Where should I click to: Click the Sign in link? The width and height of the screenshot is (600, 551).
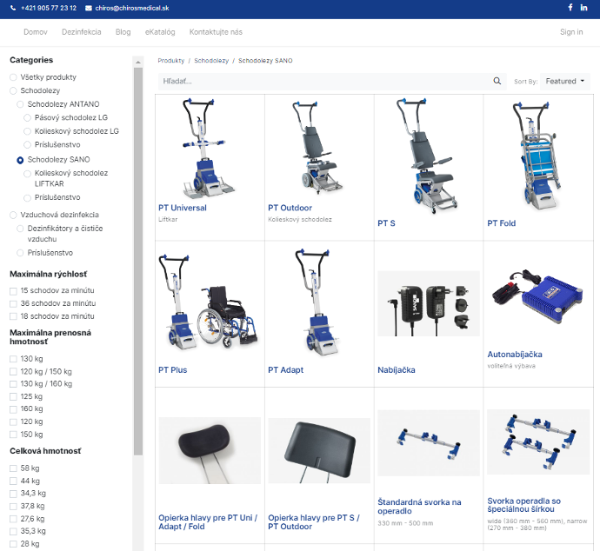tap(571, 32)
